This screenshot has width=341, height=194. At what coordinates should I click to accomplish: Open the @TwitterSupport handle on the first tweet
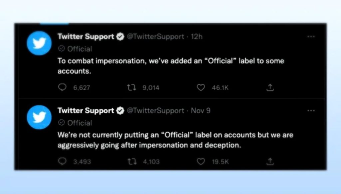[x=156, y=36]
